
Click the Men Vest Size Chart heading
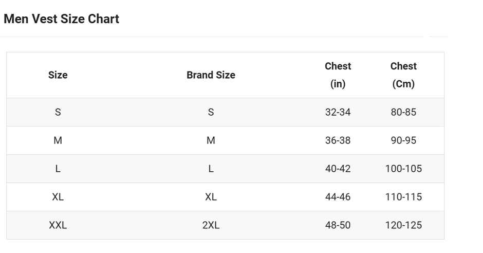pyautogui.click(x=61, y=19)
